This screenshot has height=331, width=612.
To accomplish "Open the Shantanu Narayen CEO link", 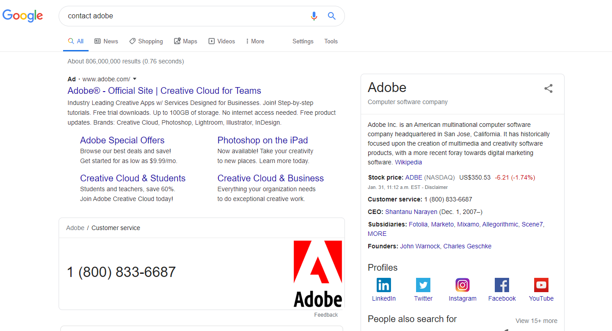I will point(411,212).
